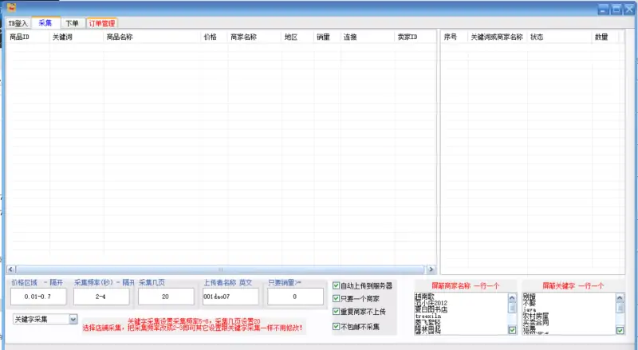Click the 数量 column header
638x350 pixels.
point(605,37)
